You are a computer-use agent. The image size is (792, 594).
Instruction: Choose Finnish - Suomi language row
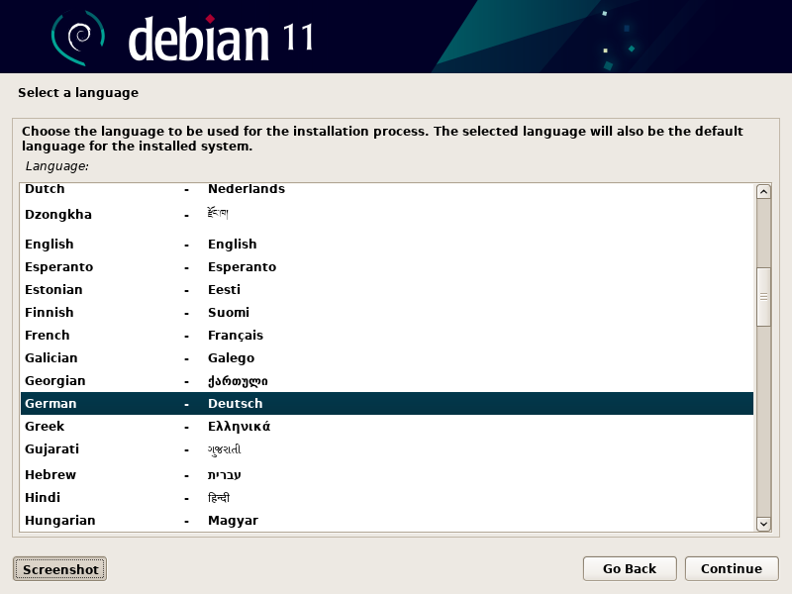pyautogui.click(x=387, y=312)
